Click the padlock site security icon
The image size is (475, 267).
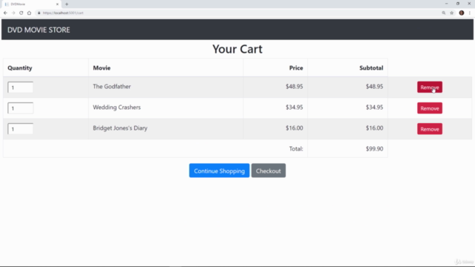[39, 13]
